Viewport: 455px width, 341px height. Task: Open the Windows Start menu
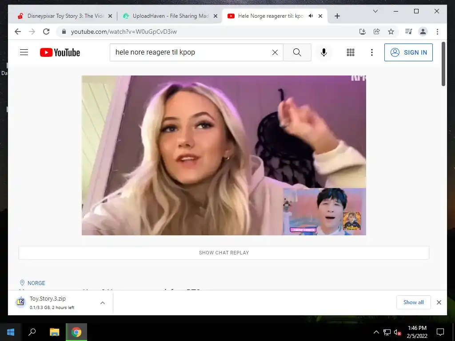(x=11, y=332)
